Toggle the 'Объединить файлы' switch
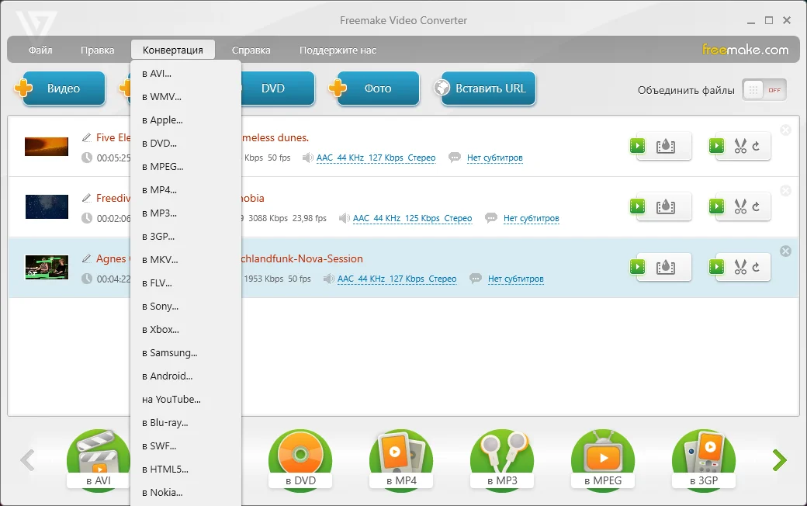This screenshot has height=506, width=807. click(764, 90)
